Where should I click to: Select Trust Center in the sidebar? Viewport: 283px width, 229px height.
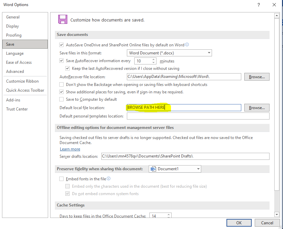[17, 109]
